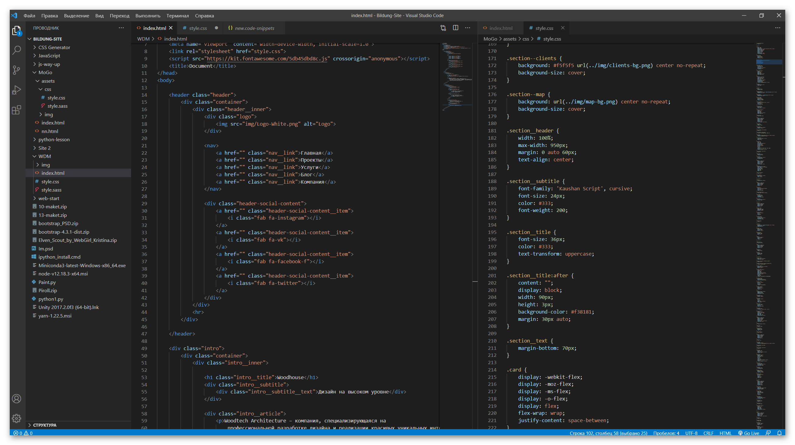Screen dimensions: 795x445
Task: Switch to new.code-snippets tab
Action: coord(254,28)
